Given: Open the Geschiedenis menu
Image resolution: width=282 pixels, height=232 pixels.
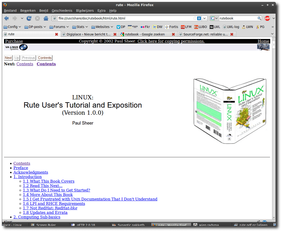Looking at the screenshot, I should coord(62,11).
